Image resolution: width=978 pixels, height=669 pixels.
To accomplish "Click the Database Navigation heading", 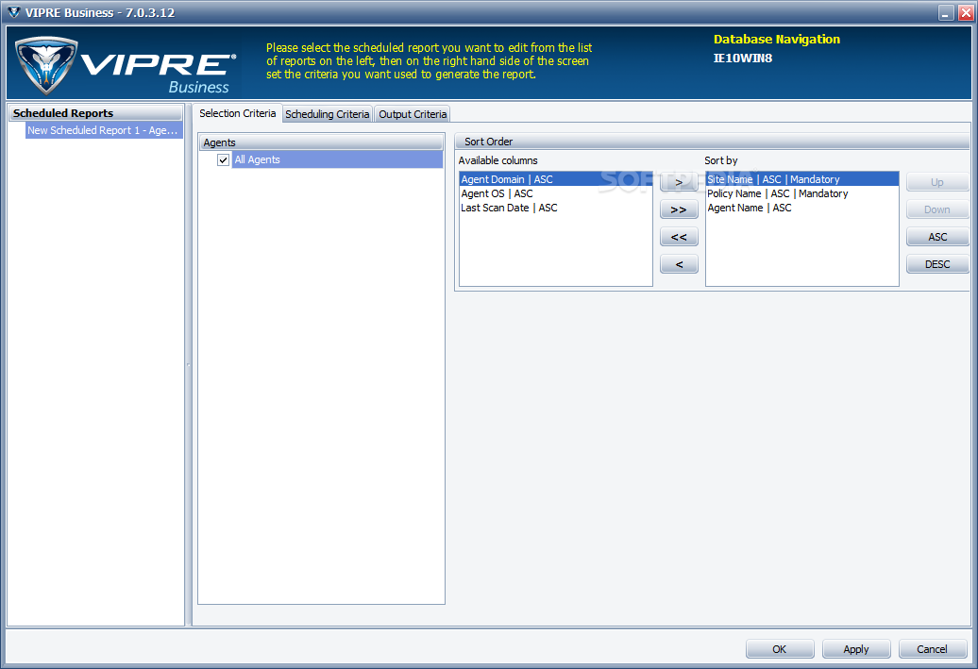I will (x=777, y=40).
